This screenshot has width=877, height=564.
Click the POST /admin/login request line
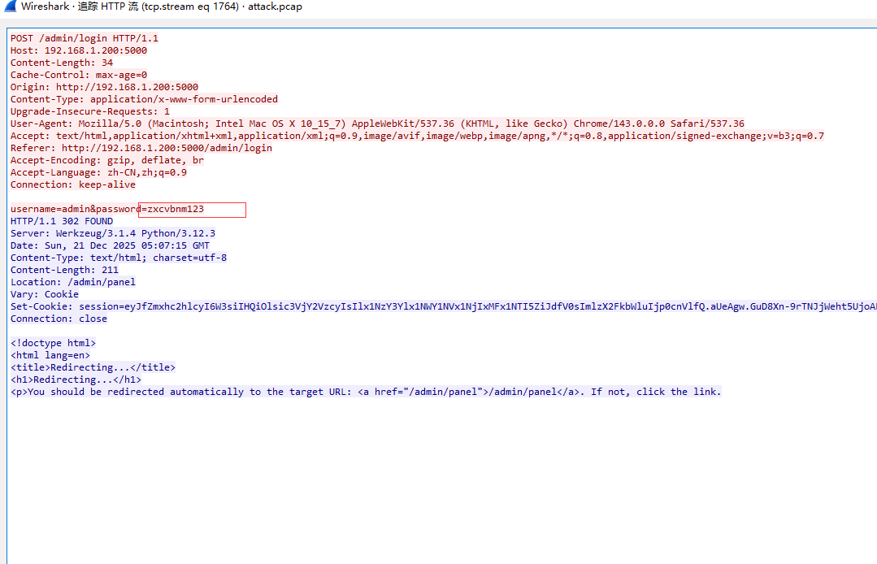tap(85, 38)
